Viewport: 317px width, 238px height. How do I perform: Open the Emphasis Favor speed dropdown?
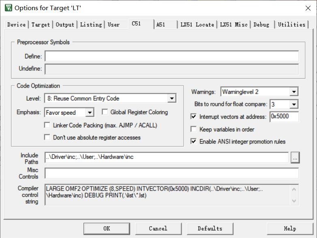click(90, 112)
